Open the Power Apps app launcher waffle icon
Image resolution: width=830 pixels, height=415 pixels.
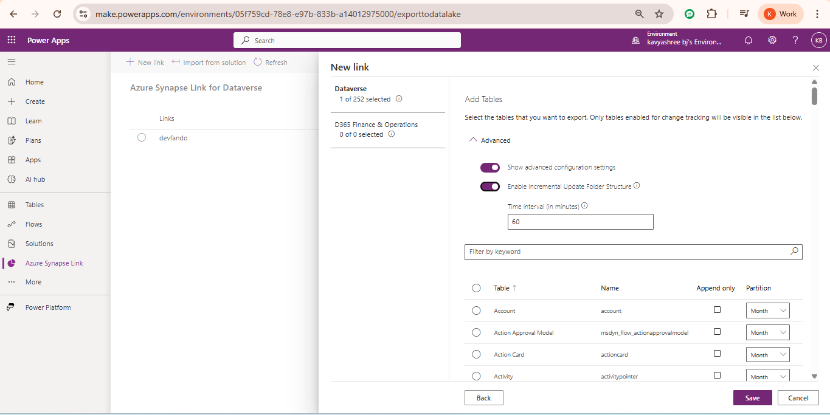tap(12, 40)
